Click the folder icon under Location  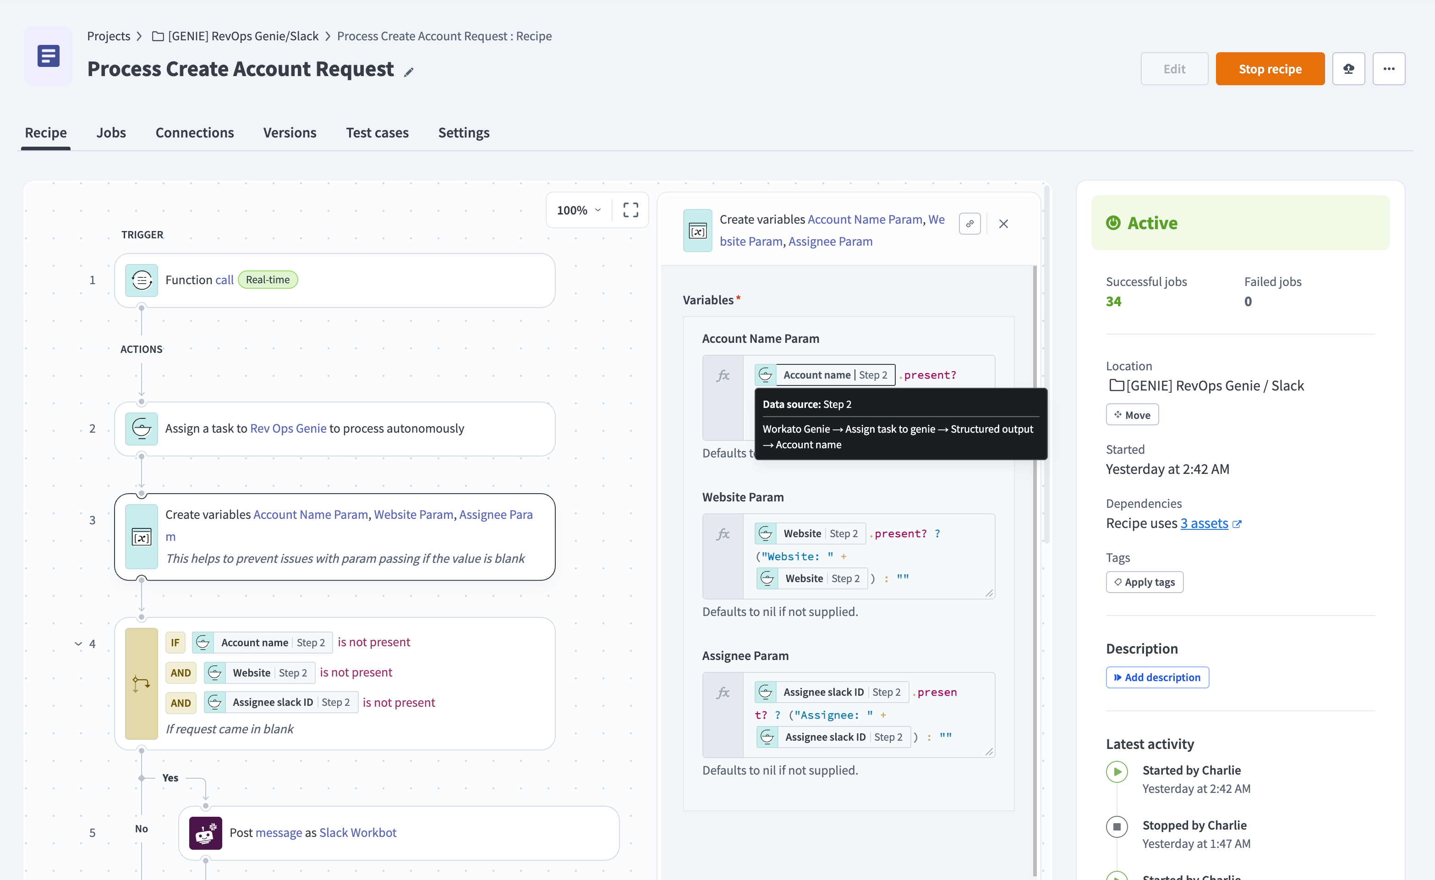pyautogui.click(x=1116, y=385)
